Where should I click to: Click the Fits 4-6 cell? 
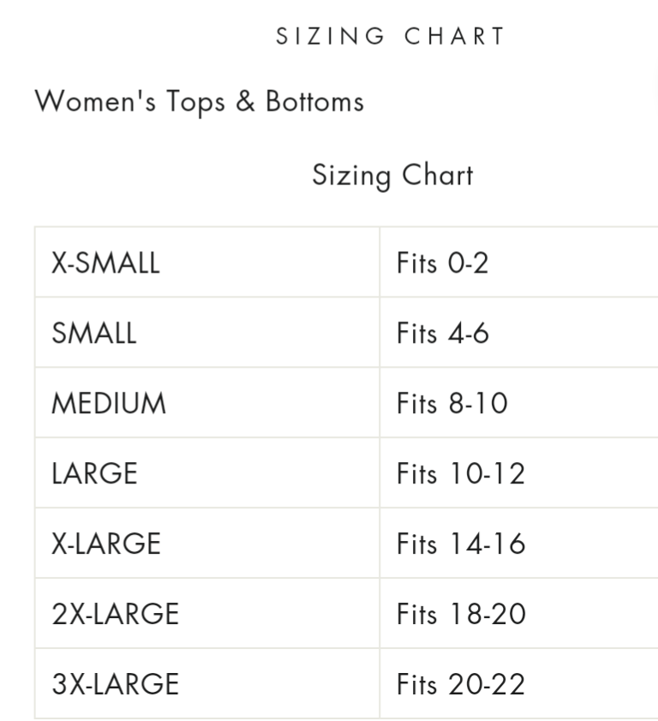point(442,333)
